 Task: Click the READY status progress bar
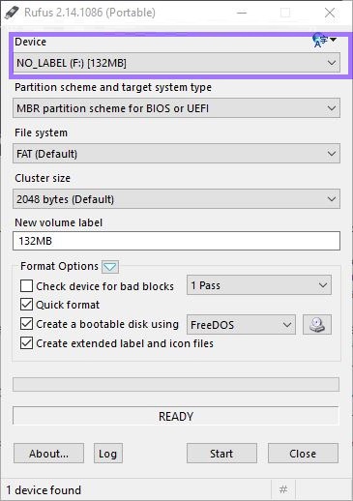click(176, 416)
